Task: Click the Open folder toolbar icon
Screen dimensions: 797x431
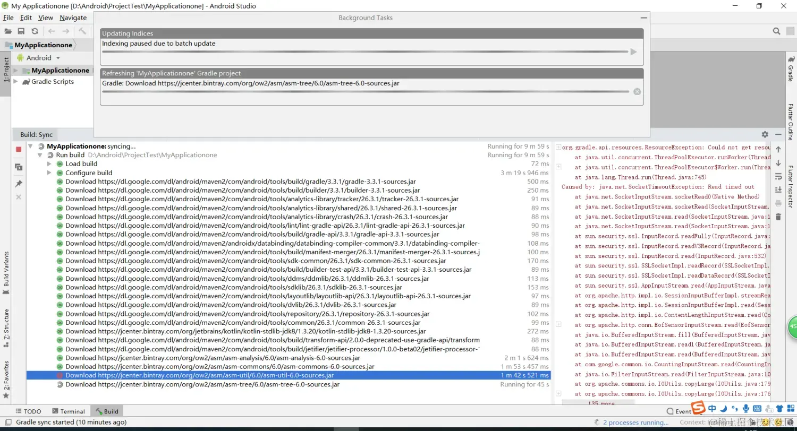Action: (x=8, y=31)
